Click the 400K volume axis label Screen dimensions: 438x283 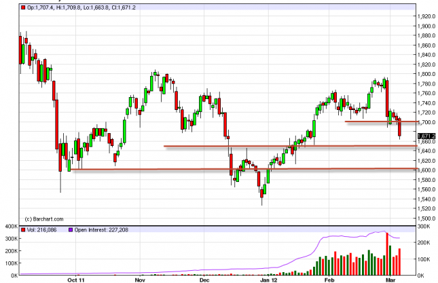coord(12,227)
